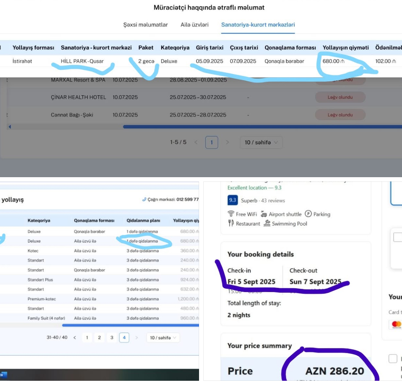The height and width of the screenshot is (384, 402).
Task: Click the Çağrı mərkəzi phone icon
Action: (x=144, y=199)
